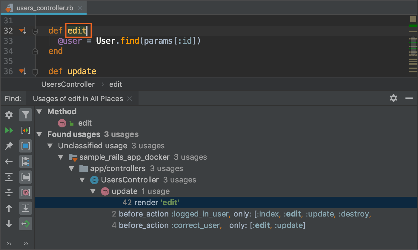
Task: Rerun the usage search with the green arrows icon
Action: click(9, 130)
